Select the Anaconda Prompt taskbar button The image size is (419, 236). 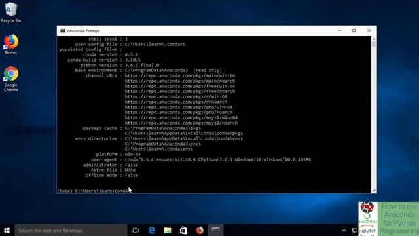(215, 230)
